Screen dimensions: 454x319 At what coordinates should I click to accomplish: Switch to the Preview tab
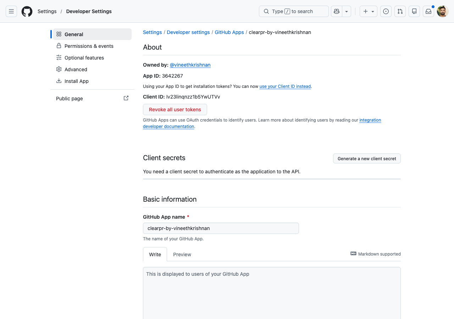coord(182,254)
